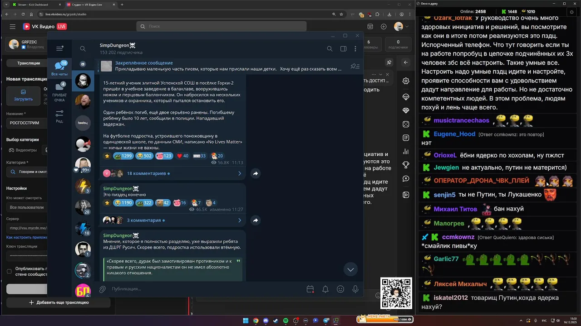Bookmark this page in Chrome
The height and width of the screenshot is (326, 581).
click(341, 14)
